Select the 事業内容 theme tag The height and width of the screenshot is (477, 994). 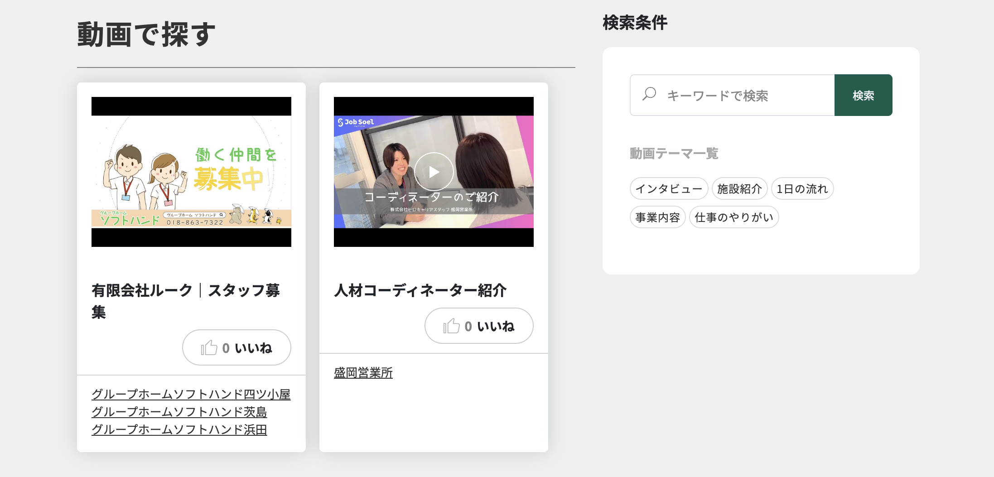point(657,217)
